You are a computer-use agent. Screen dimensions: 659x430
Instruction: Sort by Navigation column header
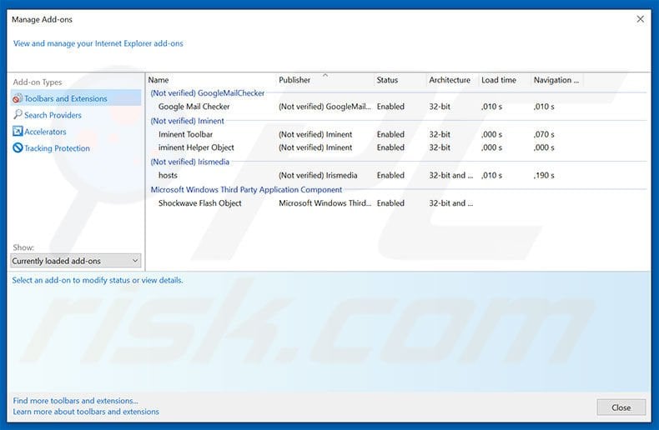point(556,80)
